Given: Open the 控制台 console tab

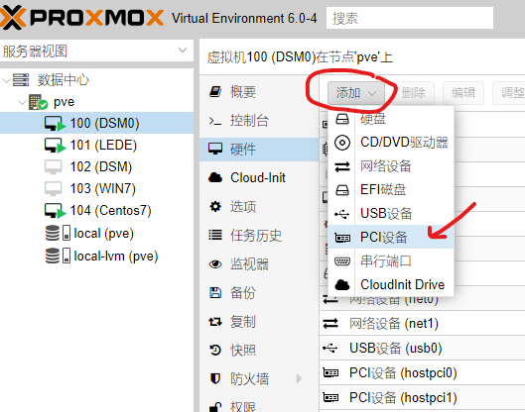Looking at the screenshot, I should (259, 120).
